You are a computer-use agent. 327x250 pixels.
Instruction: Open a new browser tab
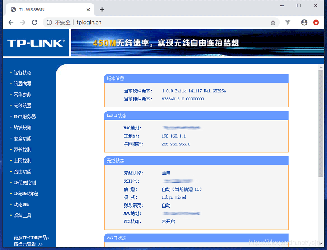(x=102, y=9)
